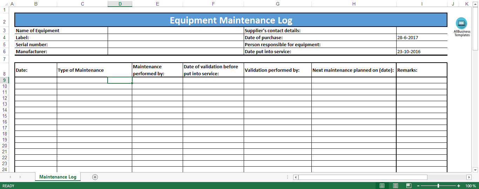Switch to Page Break Preview view

point(409,185)
